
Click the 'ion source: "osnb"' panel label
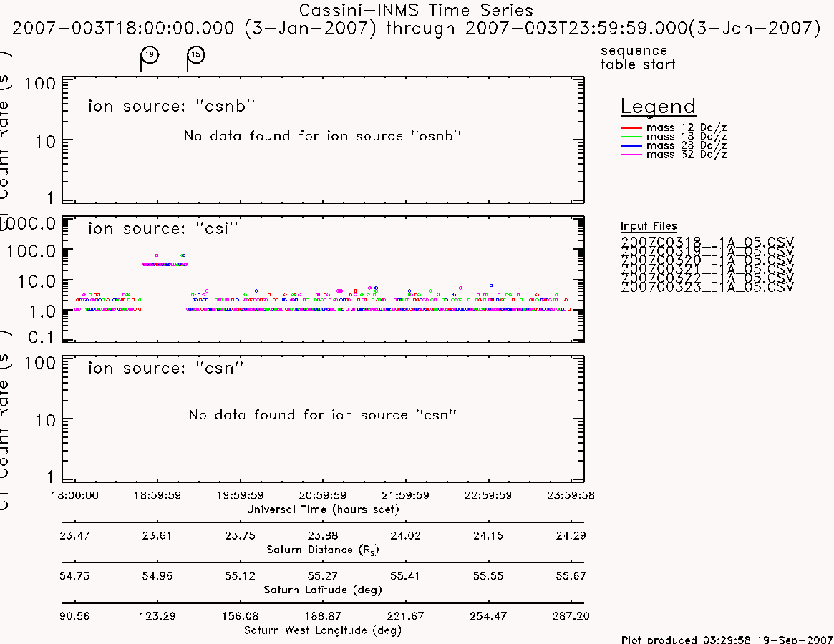[x=171, y=107]
